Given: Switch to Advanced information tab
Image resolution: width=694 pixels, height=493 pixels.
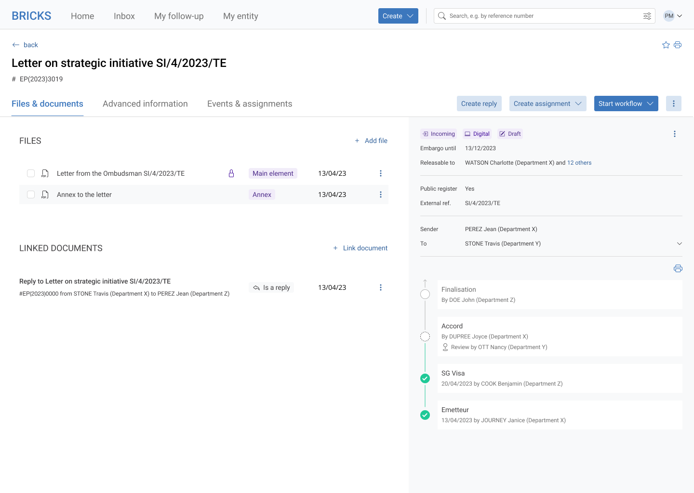Looking at the screenshot, I should [x=145, y=104].
